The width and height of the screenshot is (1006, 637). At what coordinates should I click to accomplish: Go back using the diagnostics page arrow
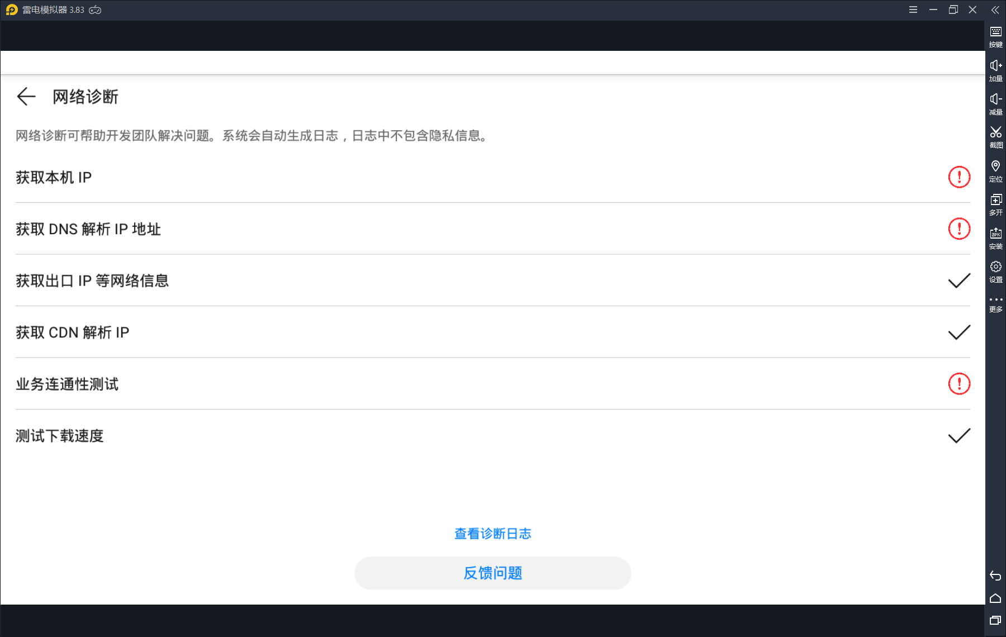pyautogui.click(x=26, y=96)
